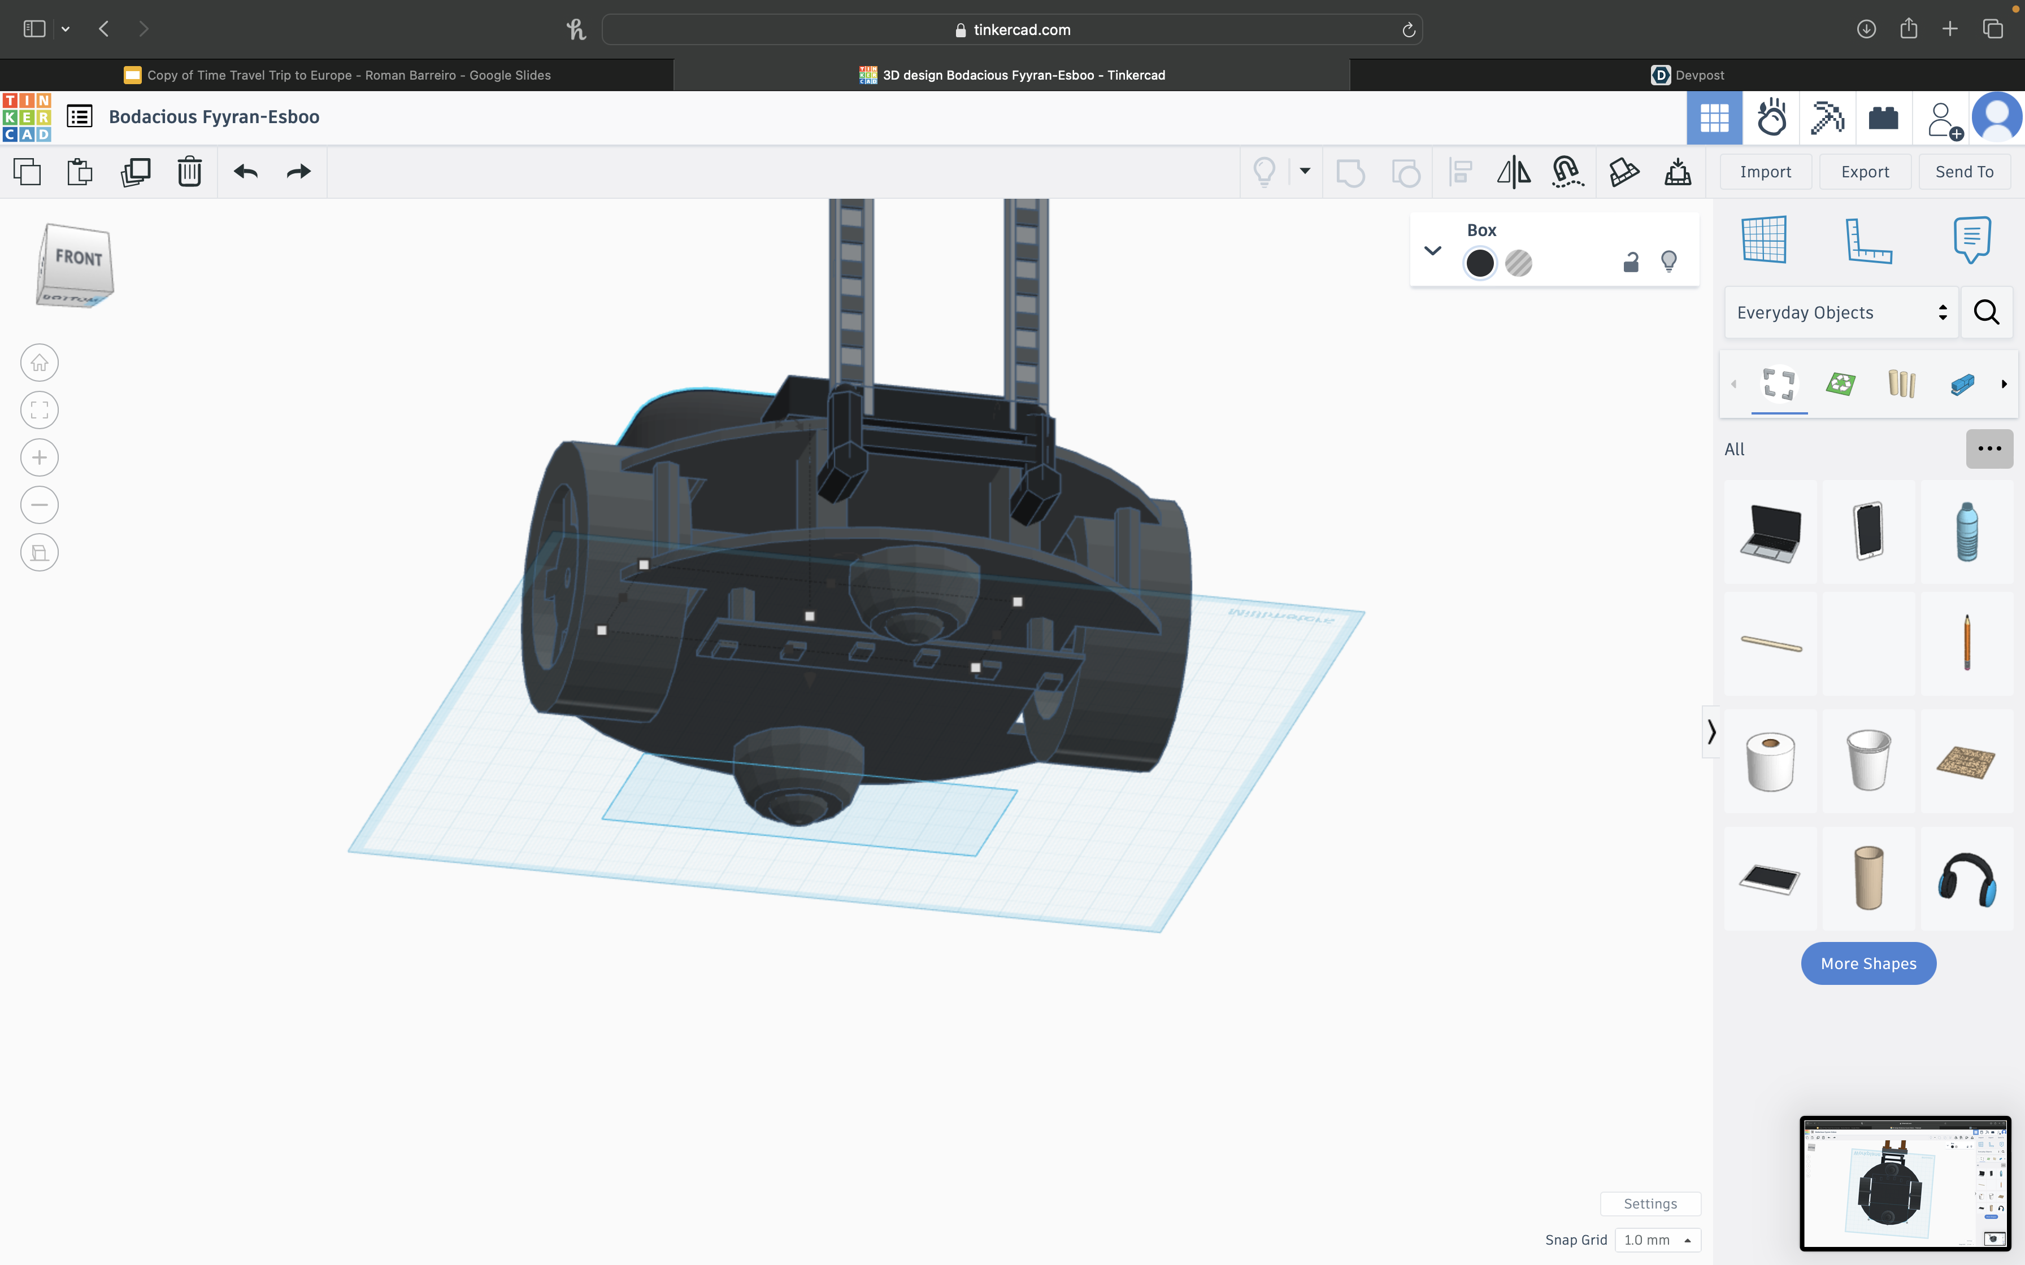Collapse the Box inspector panel chevron

(x=1432, y=250)
